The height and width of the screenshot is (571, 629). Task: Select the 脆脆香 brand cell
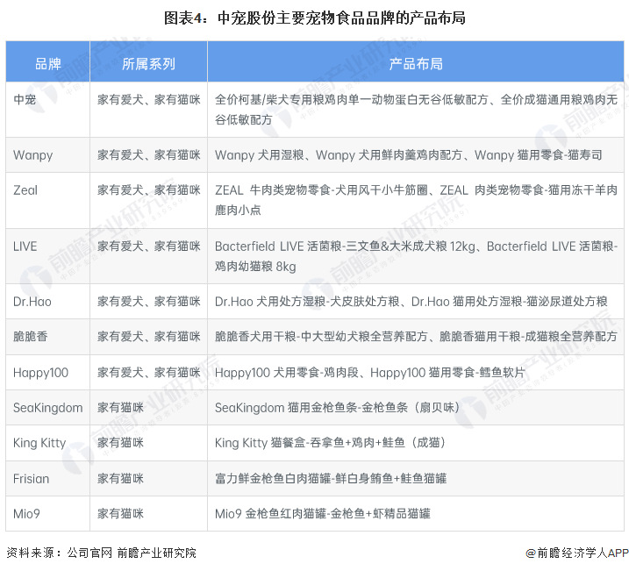pyautogui.click(x=47, y=337)
